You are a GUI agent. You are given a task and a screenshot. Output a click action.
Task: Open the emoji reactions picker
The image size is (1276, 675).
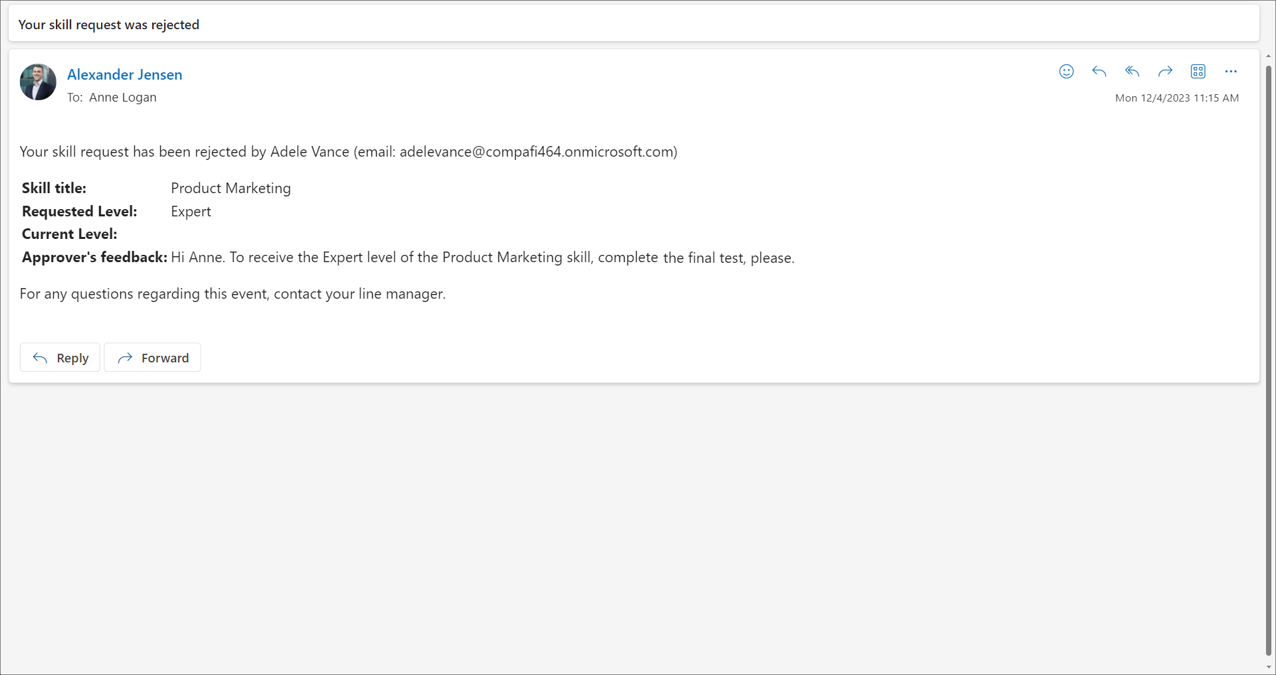[x=1066, y=72]
